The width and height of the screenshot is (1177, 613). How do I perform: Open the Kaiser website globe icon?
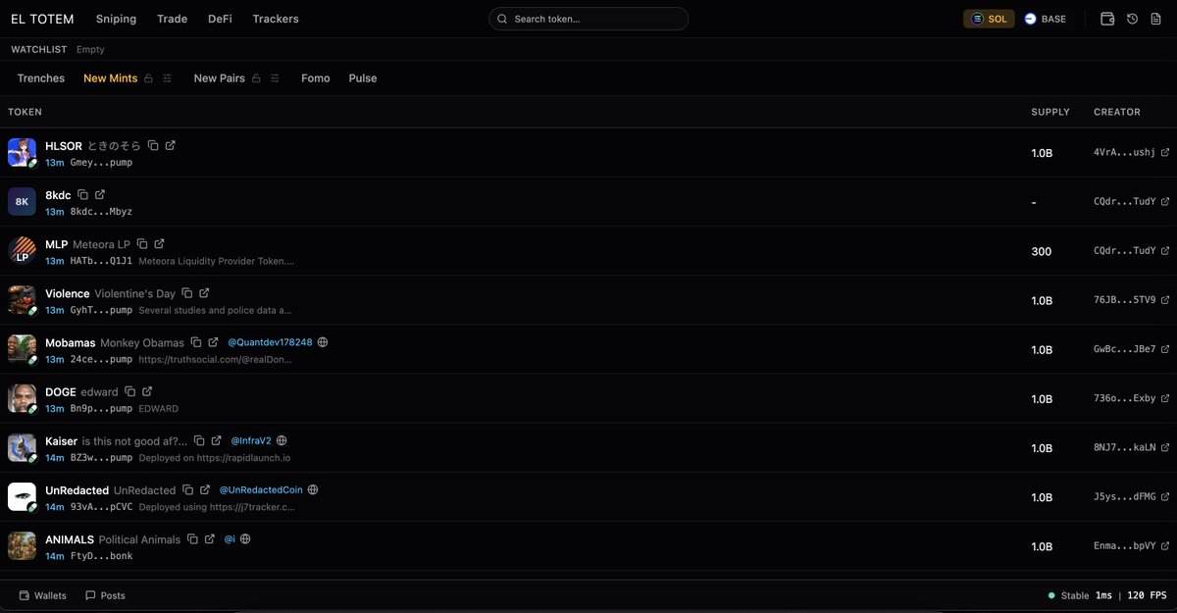pyautogui.click(x=281, y=440)
